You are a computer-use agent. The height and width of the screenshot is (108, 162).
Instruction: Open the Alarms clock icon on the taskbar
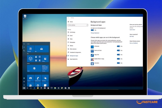pyautogui.click(x=52, y=88)
